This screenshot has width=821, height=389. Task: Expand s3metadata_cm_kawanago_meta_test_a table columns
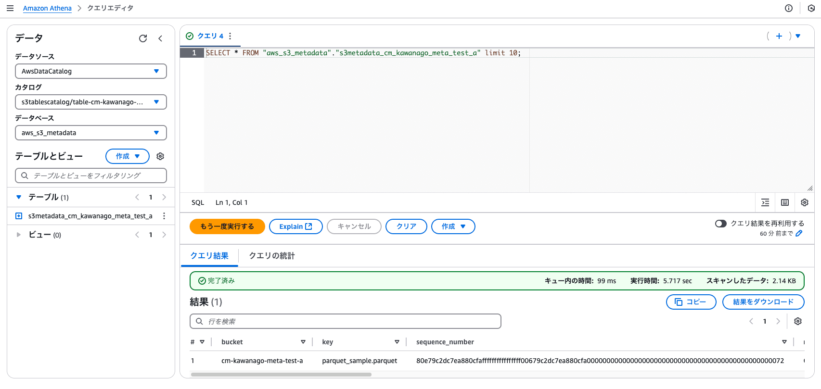click(x=19, y=216)
